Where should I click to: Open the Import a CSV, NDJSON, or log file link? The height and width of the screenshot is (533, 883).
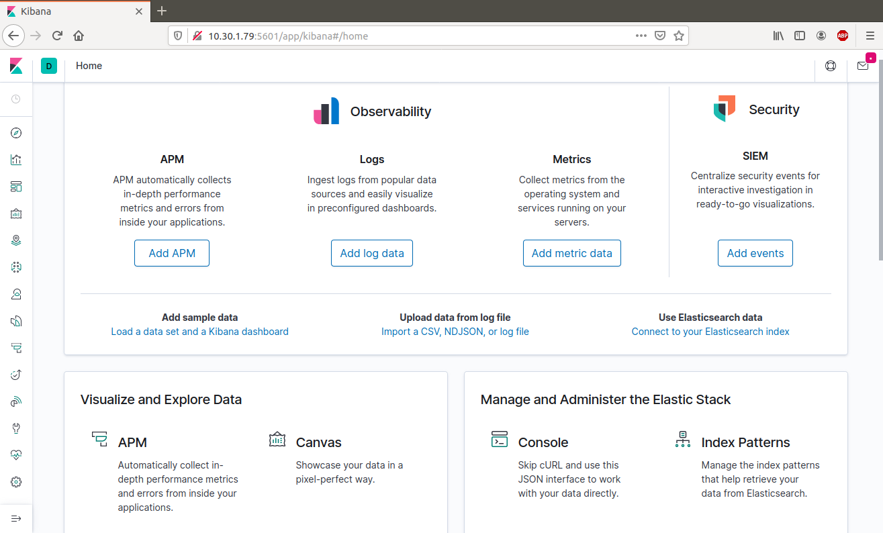[455, 332]
